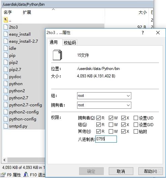The width and height of the screenshot is (166, 178).
Task: Click the parent directory up-arrow icon
Action: [6, 20]
